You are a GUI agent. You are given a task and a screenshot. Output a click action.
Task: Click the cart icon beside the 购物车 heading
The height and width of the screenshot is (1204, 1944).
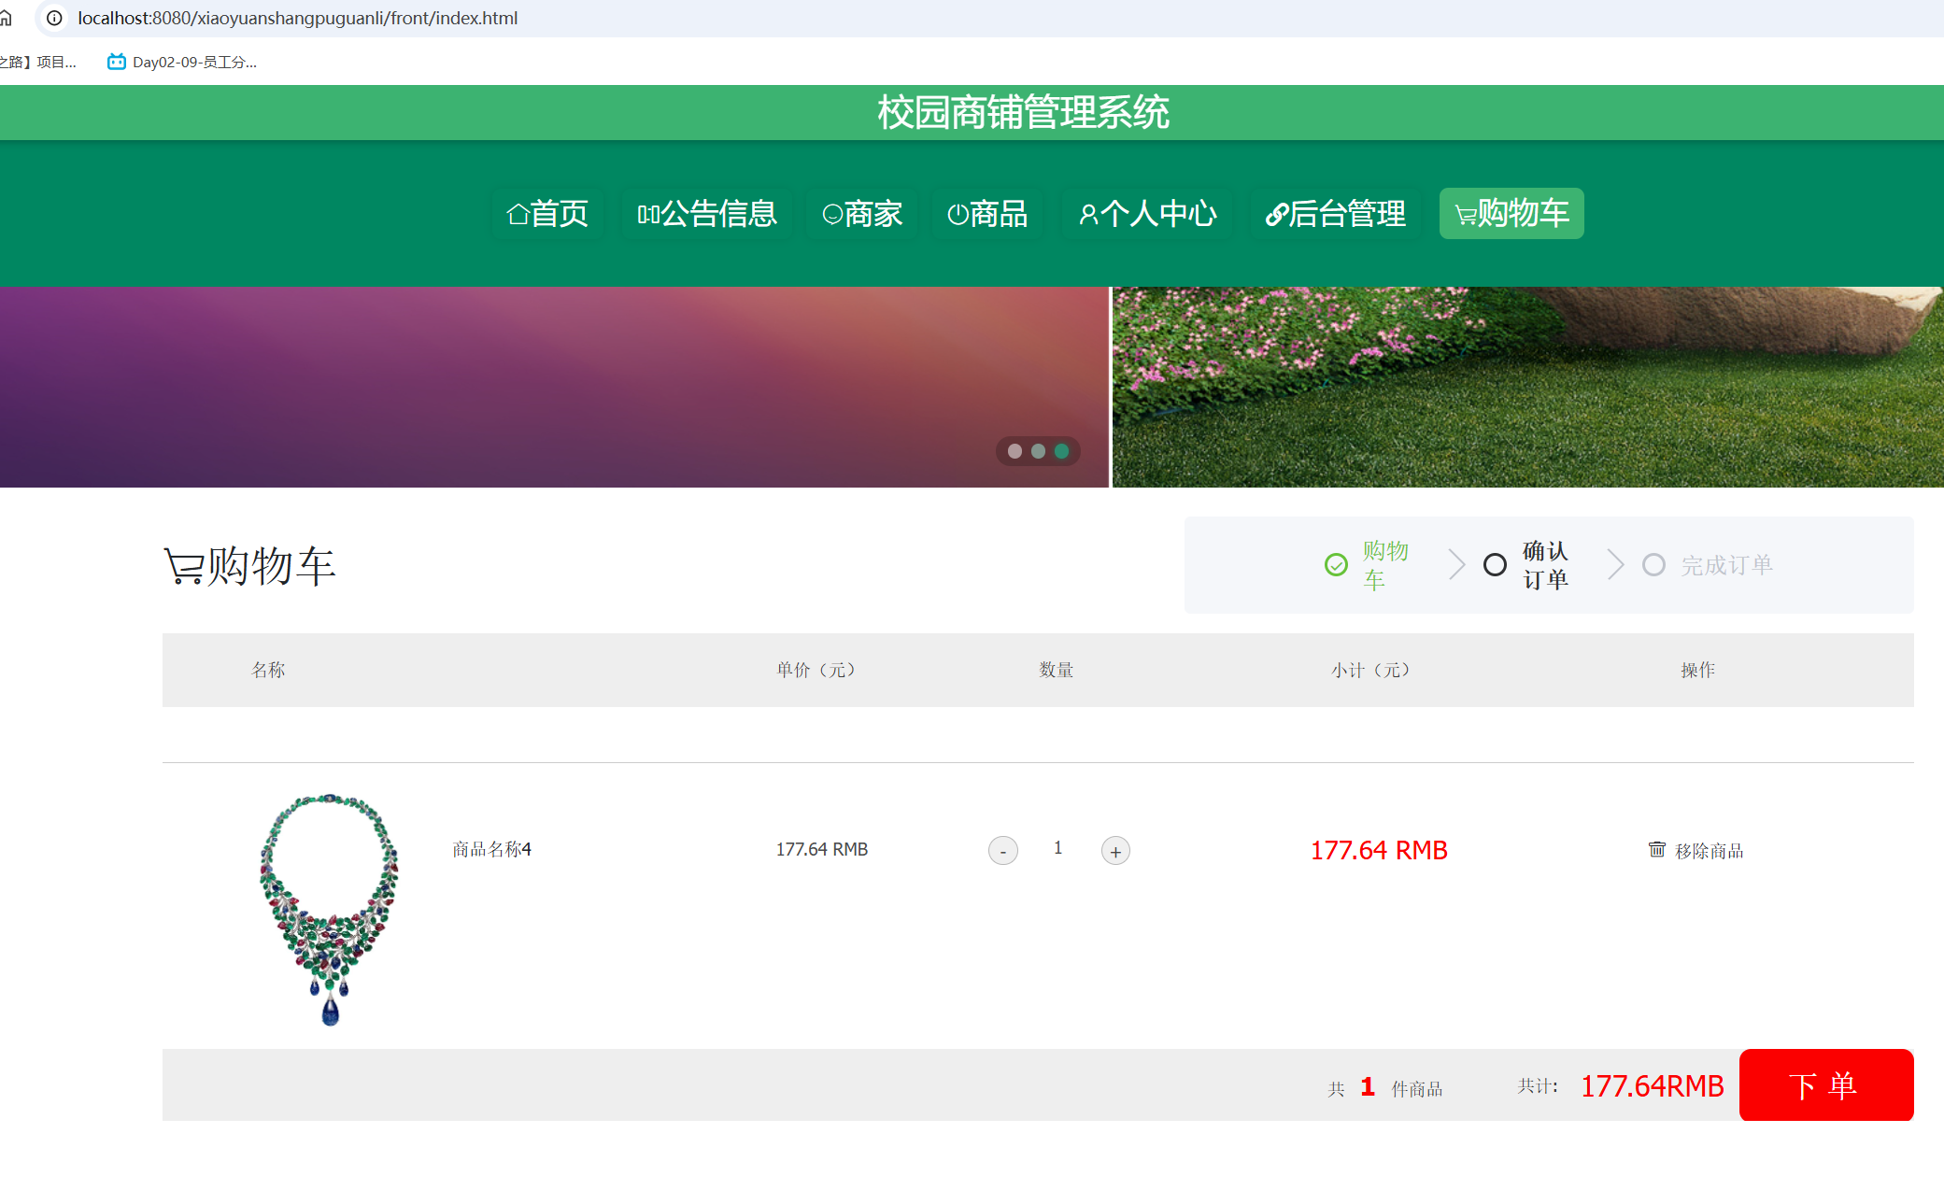click(x=183, y=566)
